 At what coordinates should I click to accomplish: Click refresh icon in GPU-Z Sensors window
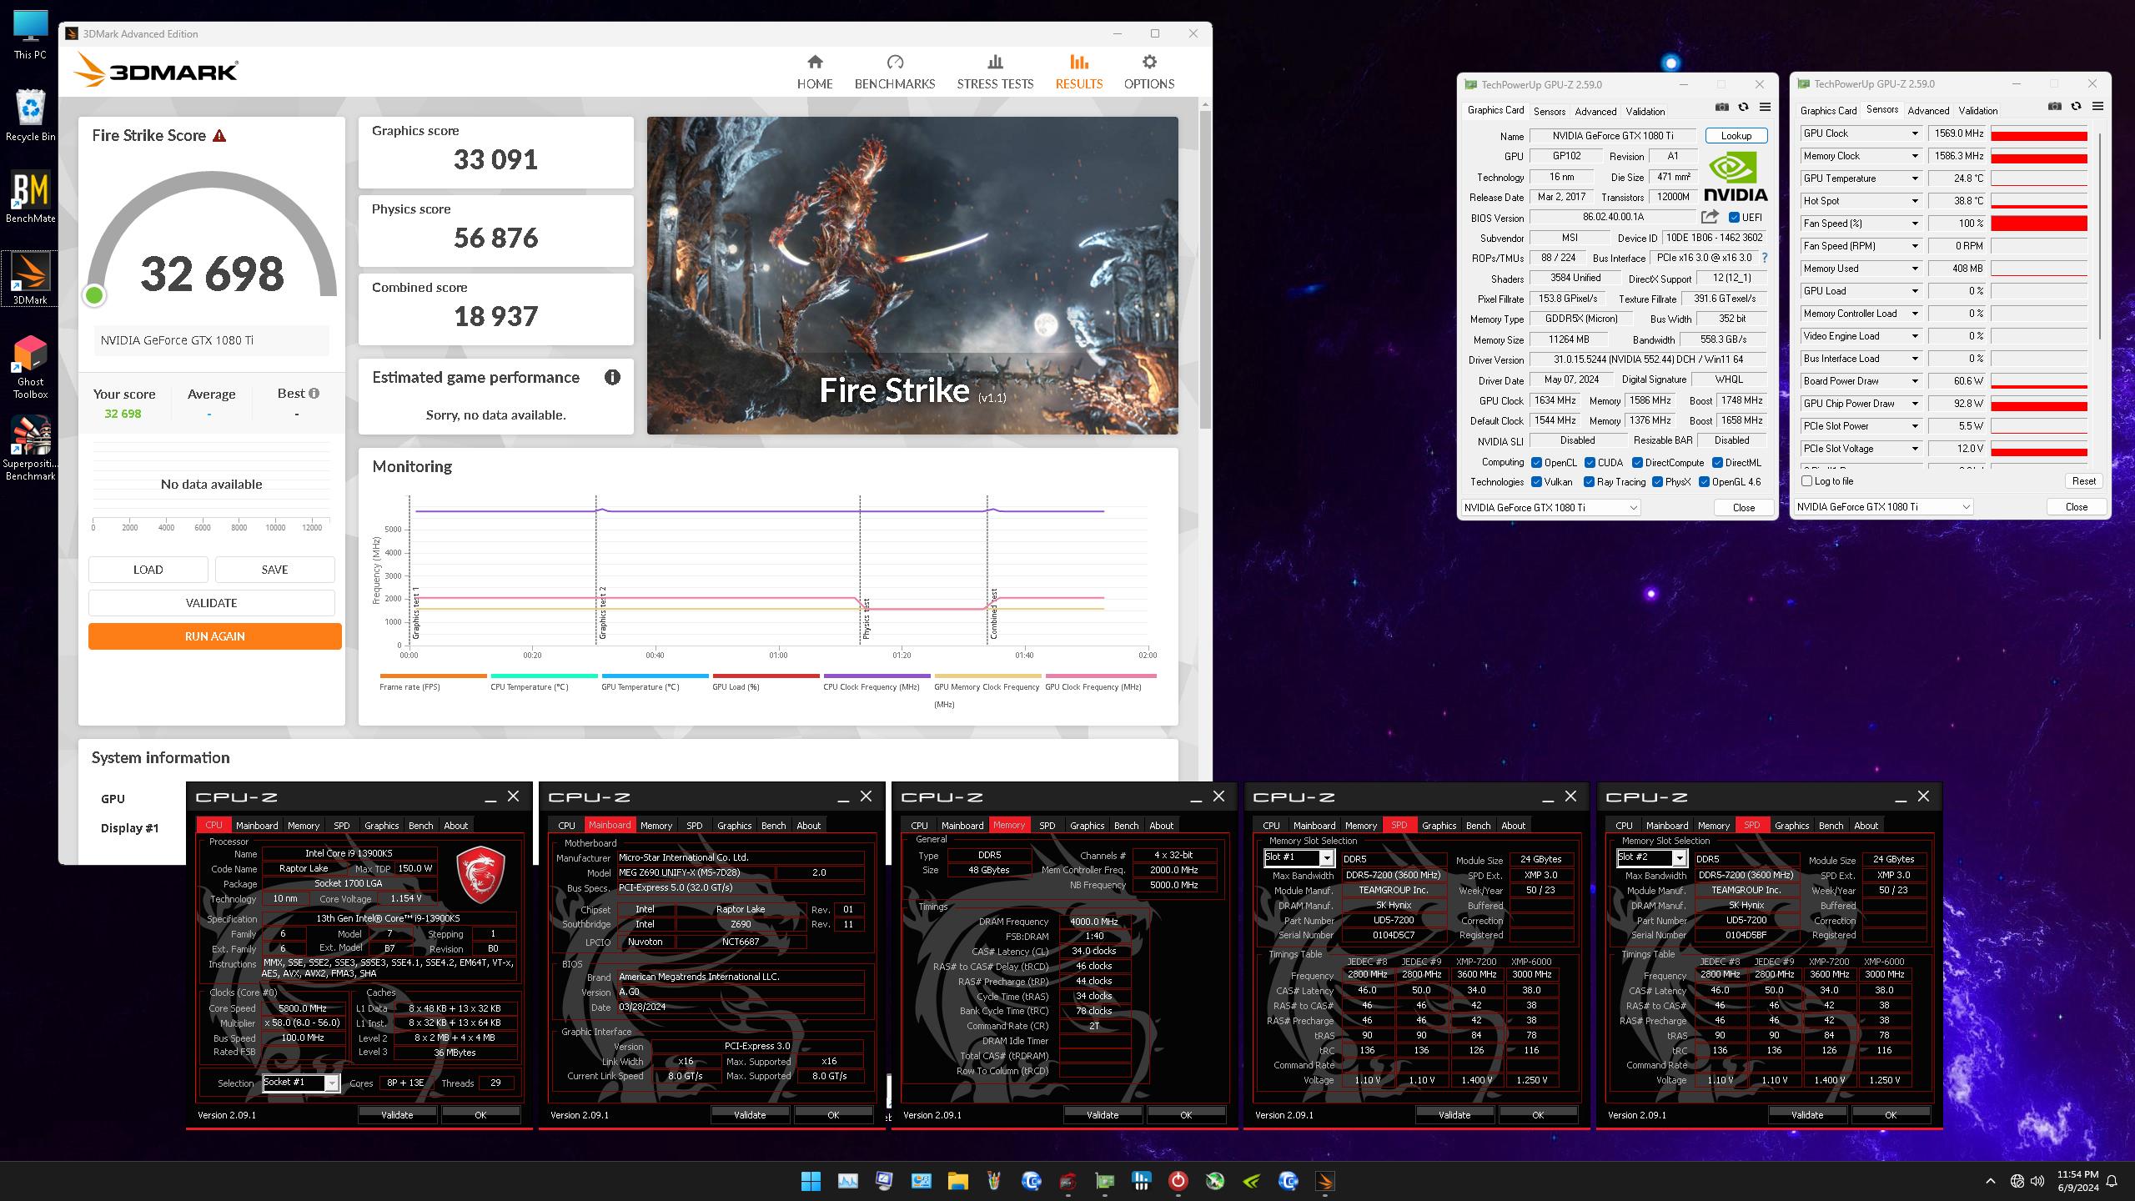click(2076, 106)
